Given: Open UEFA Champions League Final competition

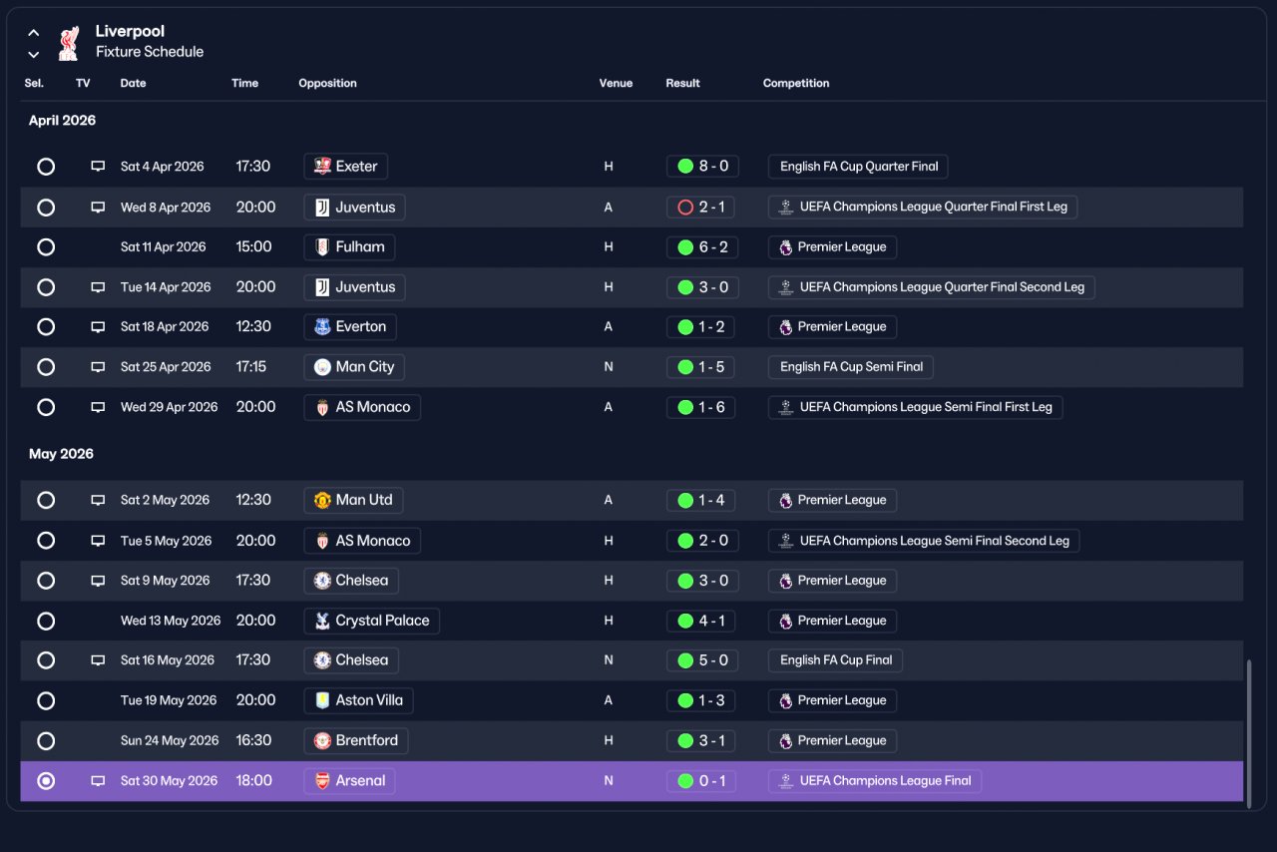Looking at the screenshot, I should coord(875,781).
